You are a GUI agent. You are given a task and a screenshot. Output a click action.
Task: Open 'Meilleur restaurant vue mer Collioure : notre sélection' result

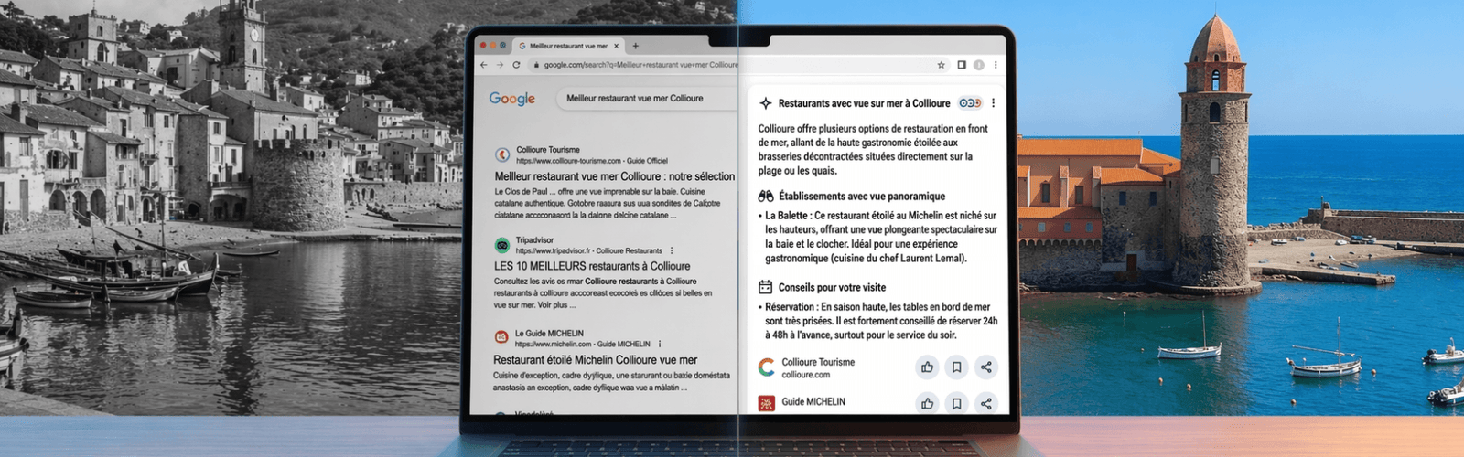tap(615, 176)
